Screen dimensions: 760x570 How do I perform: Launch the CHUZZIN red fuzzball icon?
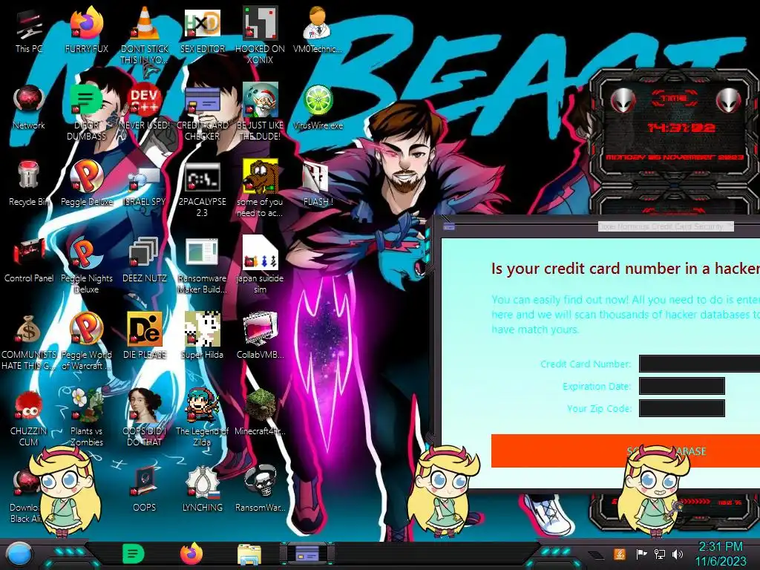[29, 419]
